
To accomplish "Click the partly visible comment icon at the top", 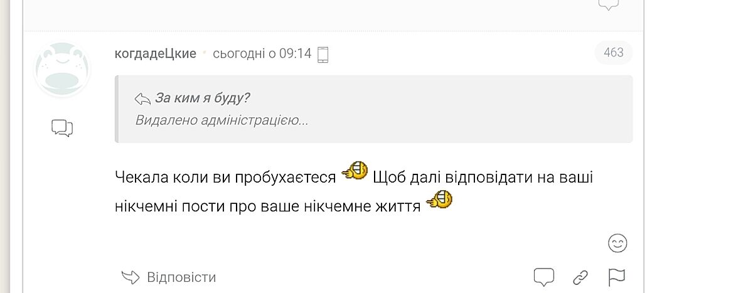I will [x=608, y=5].
